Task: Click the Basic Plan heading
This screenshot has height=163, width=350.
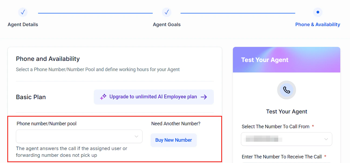Action: point(30,97)
